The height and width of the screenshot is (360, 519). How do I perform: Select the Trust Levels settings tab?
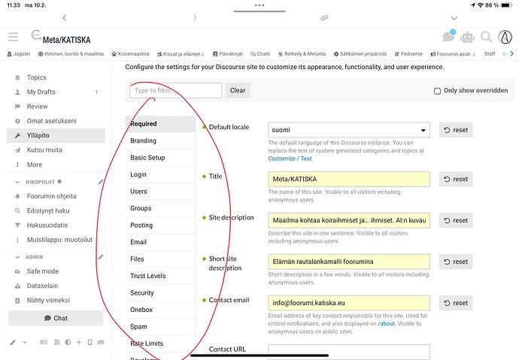[x=160, y=276]
